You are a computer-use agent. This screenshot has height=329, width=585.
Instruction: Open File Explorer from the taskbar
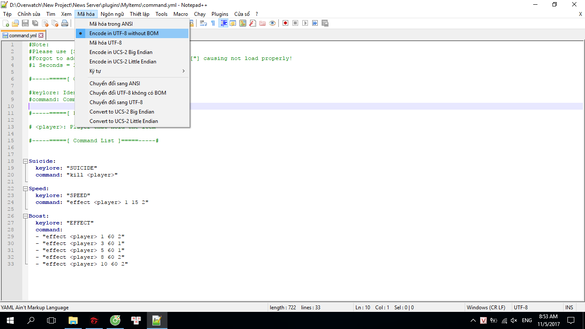pyautogui.click(x=73, y=320)
